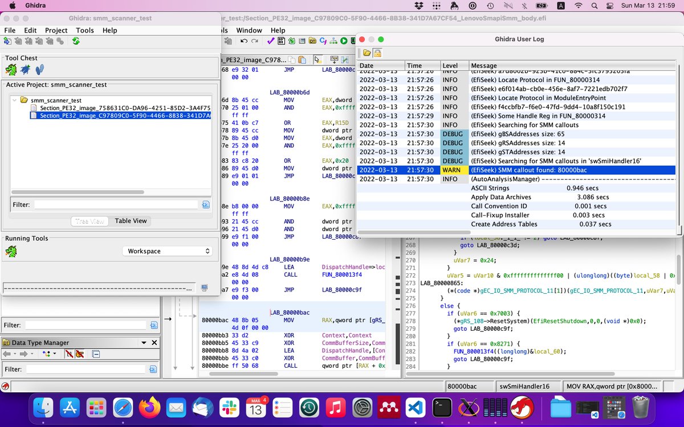Open the Tools menu in Ghidra project window
Image resolution: width=684 pixels, height=427 pixels.
pos(85,30)
